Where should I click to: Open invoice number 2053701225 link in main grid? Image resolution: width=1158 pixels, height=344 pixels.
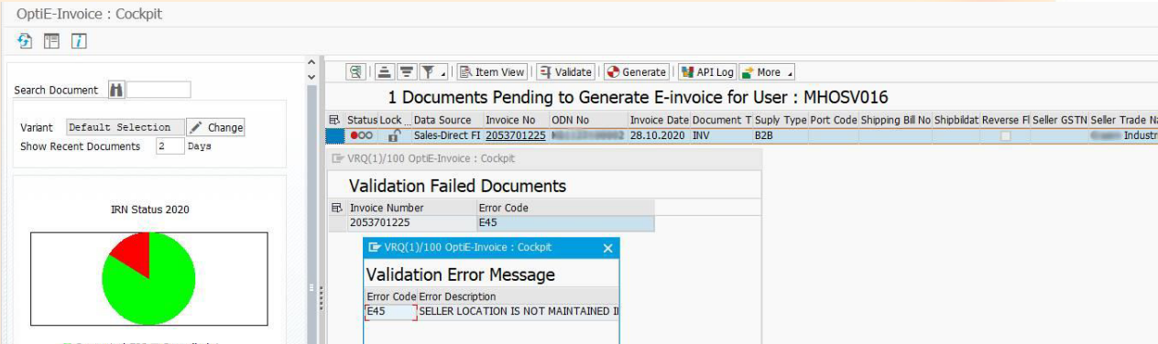point(515,135)
